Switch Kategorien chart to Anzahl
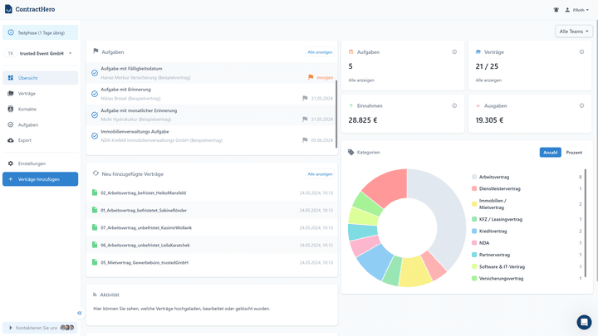 click(551, 153)
